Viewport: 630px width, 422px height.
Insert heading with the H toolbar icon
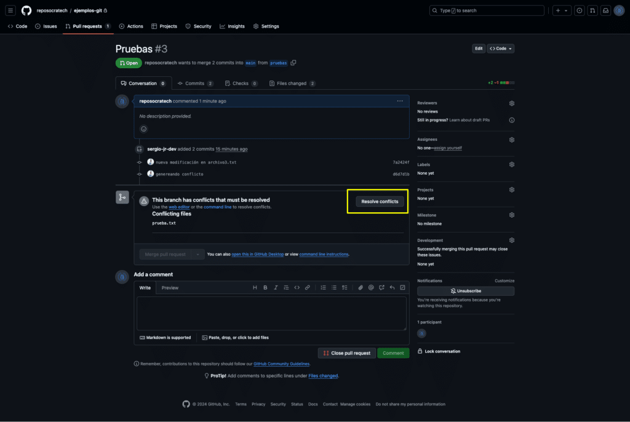pyautogui.click(x=255, y=288)
